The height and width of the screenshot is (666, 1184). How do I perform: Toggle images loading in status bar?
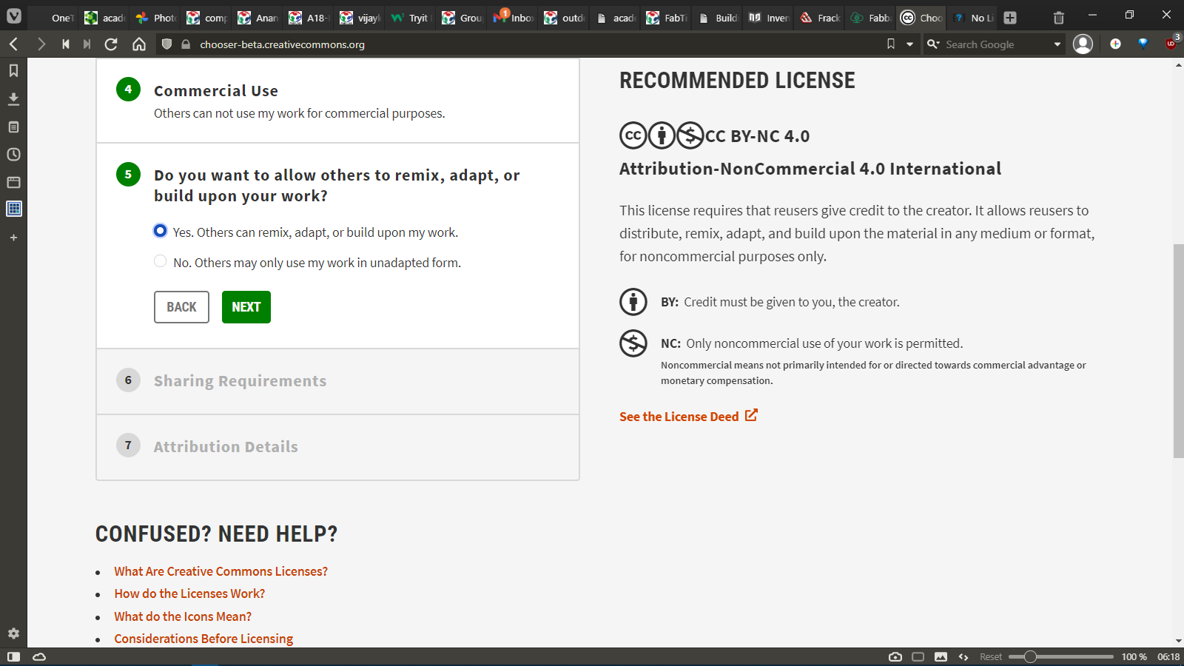pos(941,656)
